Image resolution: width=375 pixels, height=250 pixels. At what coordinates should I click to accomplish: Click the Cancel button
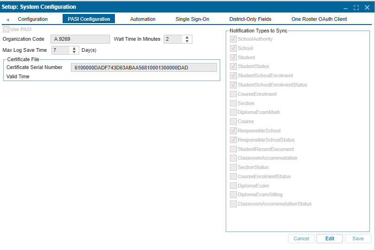pyautogui.click(x=301, y=238)
